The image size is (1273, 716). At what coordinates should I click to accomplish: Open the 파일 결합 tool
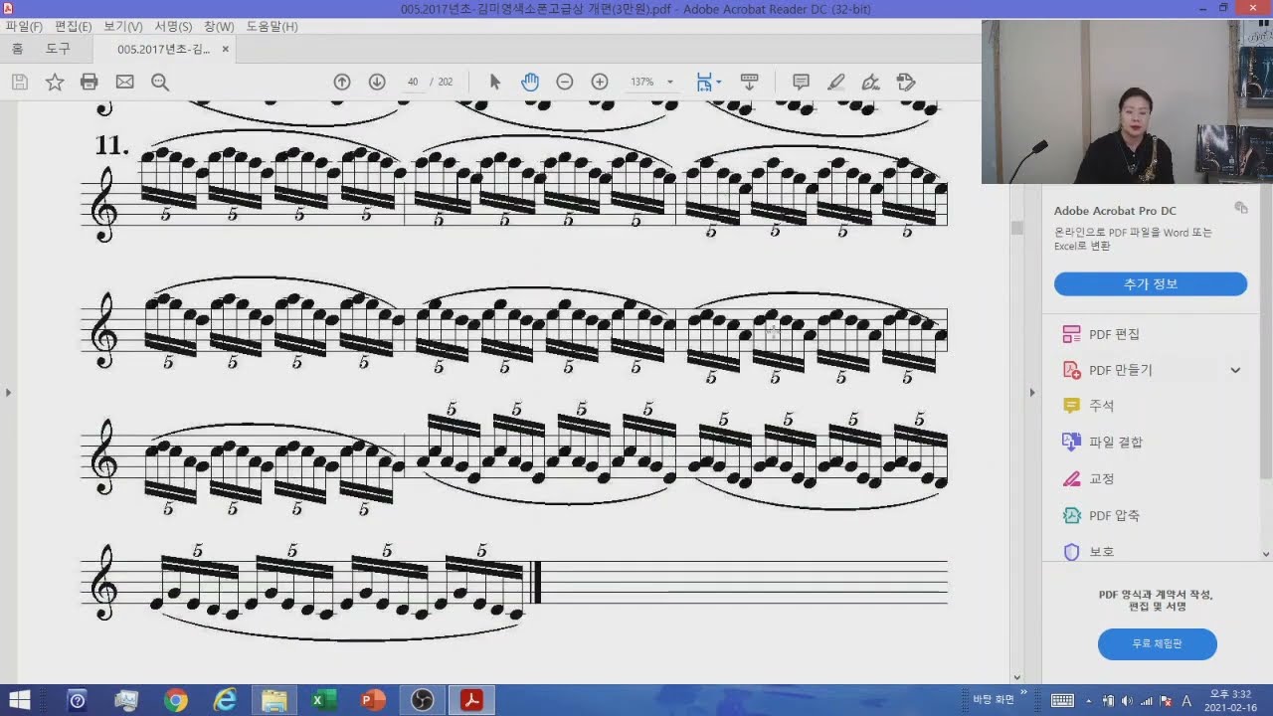coord(1102,442)
